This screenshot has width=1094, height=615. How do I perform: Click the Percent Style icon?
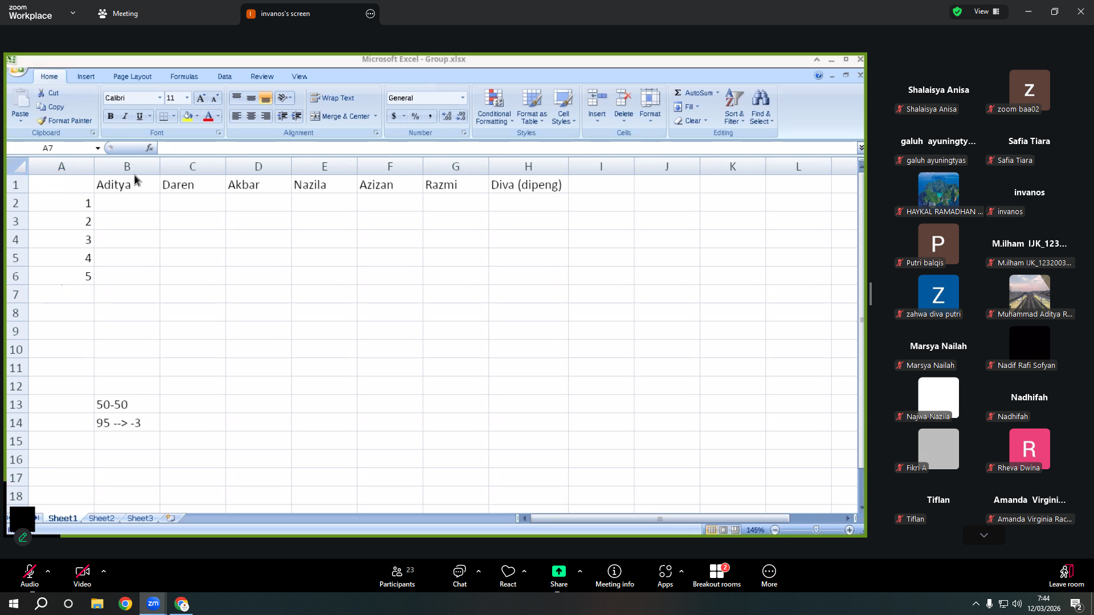point(415,116)
